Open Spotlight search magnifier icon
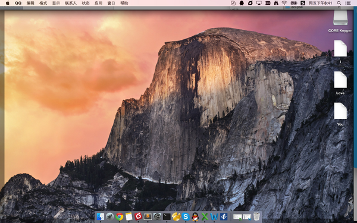 point(339,3)
